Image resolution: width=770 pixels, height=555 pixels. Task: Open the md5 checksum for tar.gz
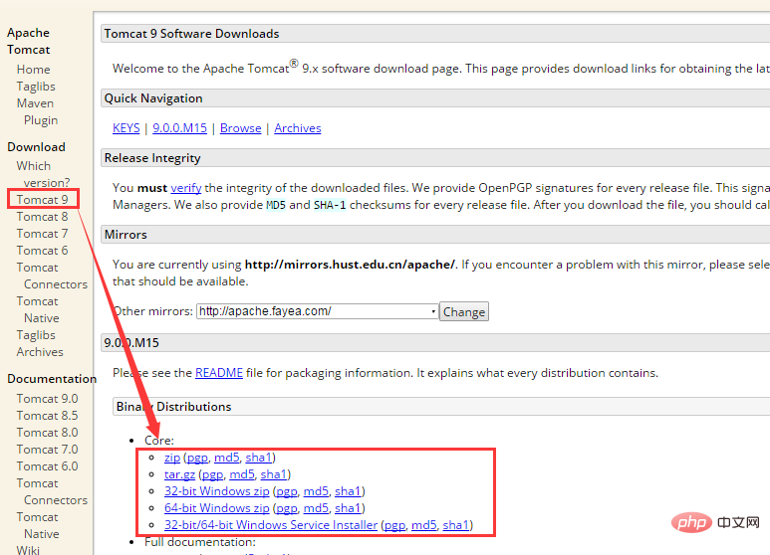(x=242, y=474)
